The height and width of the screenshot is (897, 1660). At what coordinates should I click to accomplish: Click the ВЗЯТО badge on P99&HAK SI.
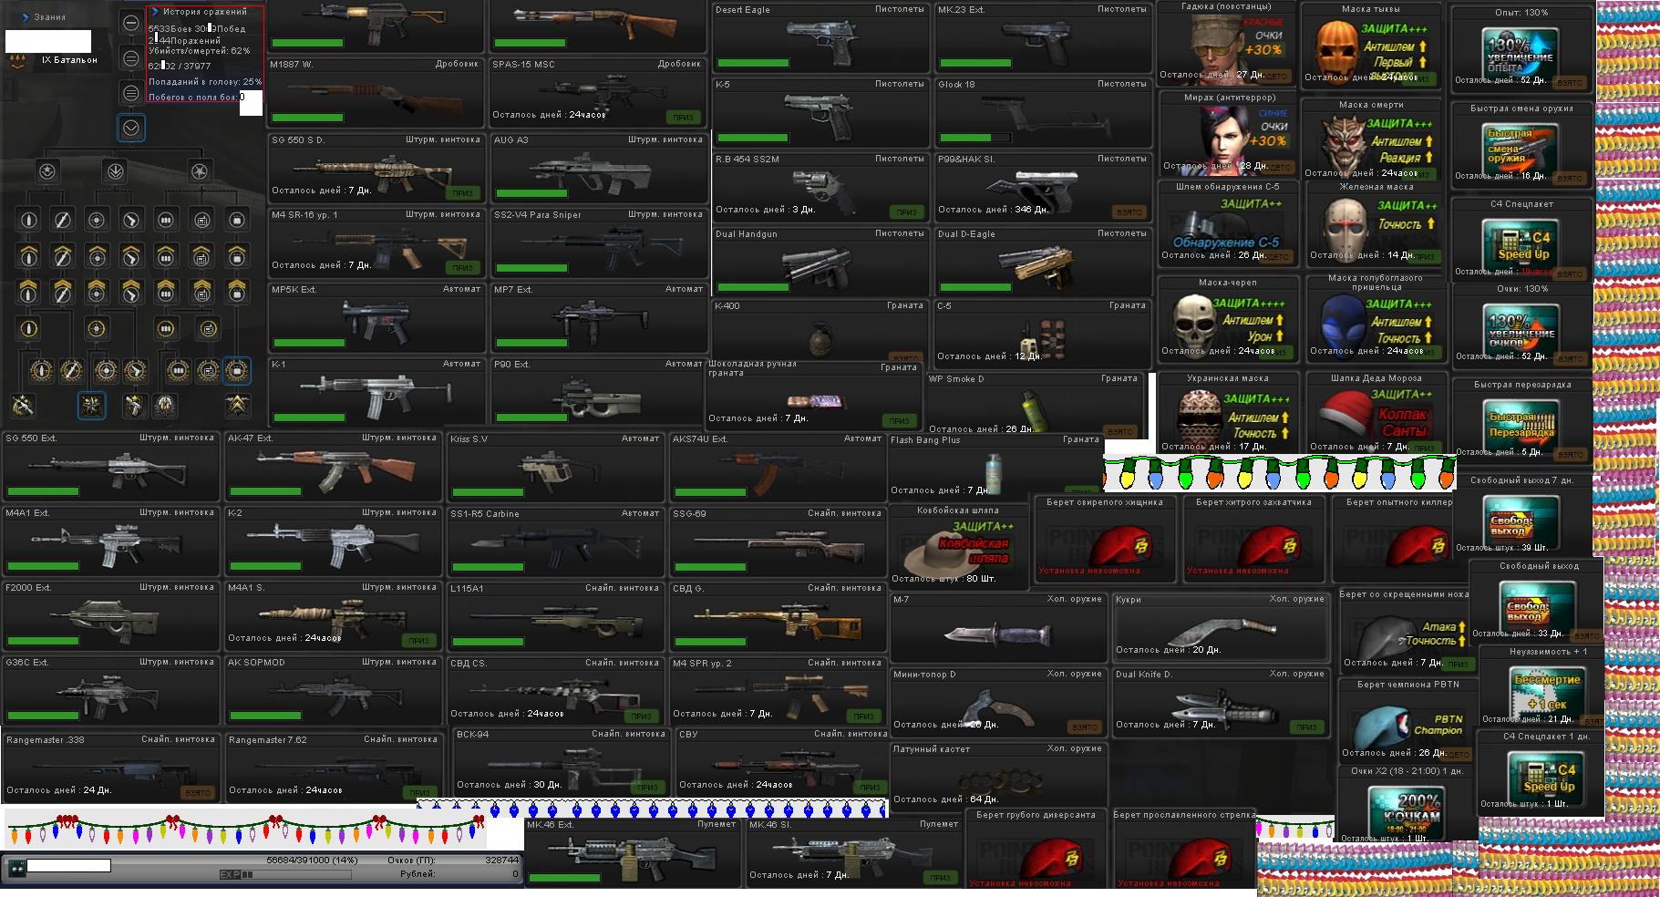pyautogui.click(x=1129, y=212)
